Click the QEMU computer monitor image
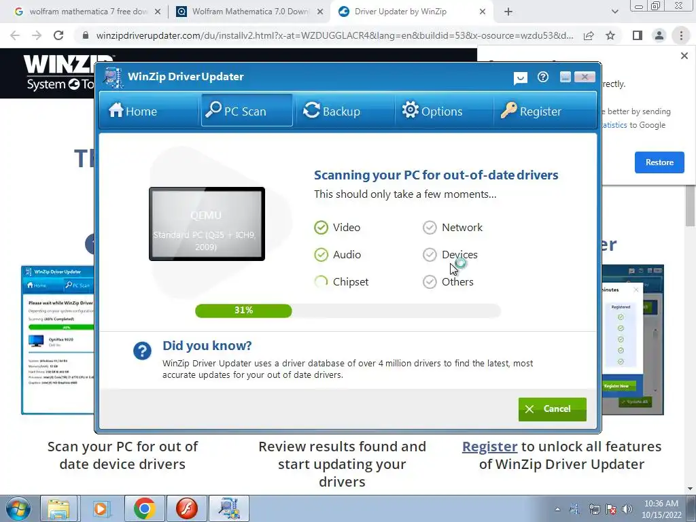The height and width of the screenshot is (522, 696). coord(207,224)
